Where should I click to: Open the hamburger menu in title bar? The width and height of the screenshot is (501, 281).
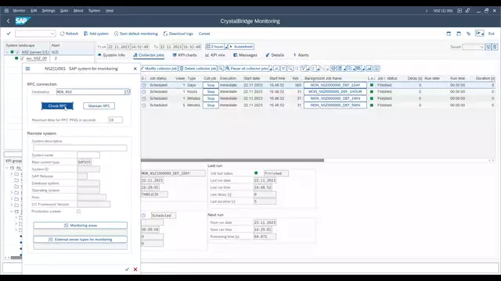[6, 10]
